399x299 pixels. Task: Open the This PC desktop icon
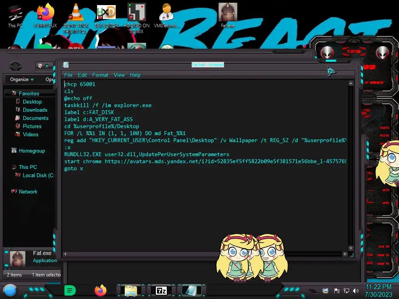[x=15, y=16]
